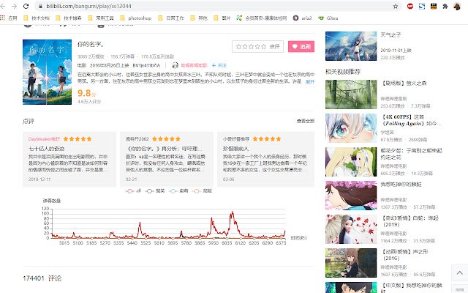Bookmark this page with the star icon
The image size is (468, 293).
(396, 7)
